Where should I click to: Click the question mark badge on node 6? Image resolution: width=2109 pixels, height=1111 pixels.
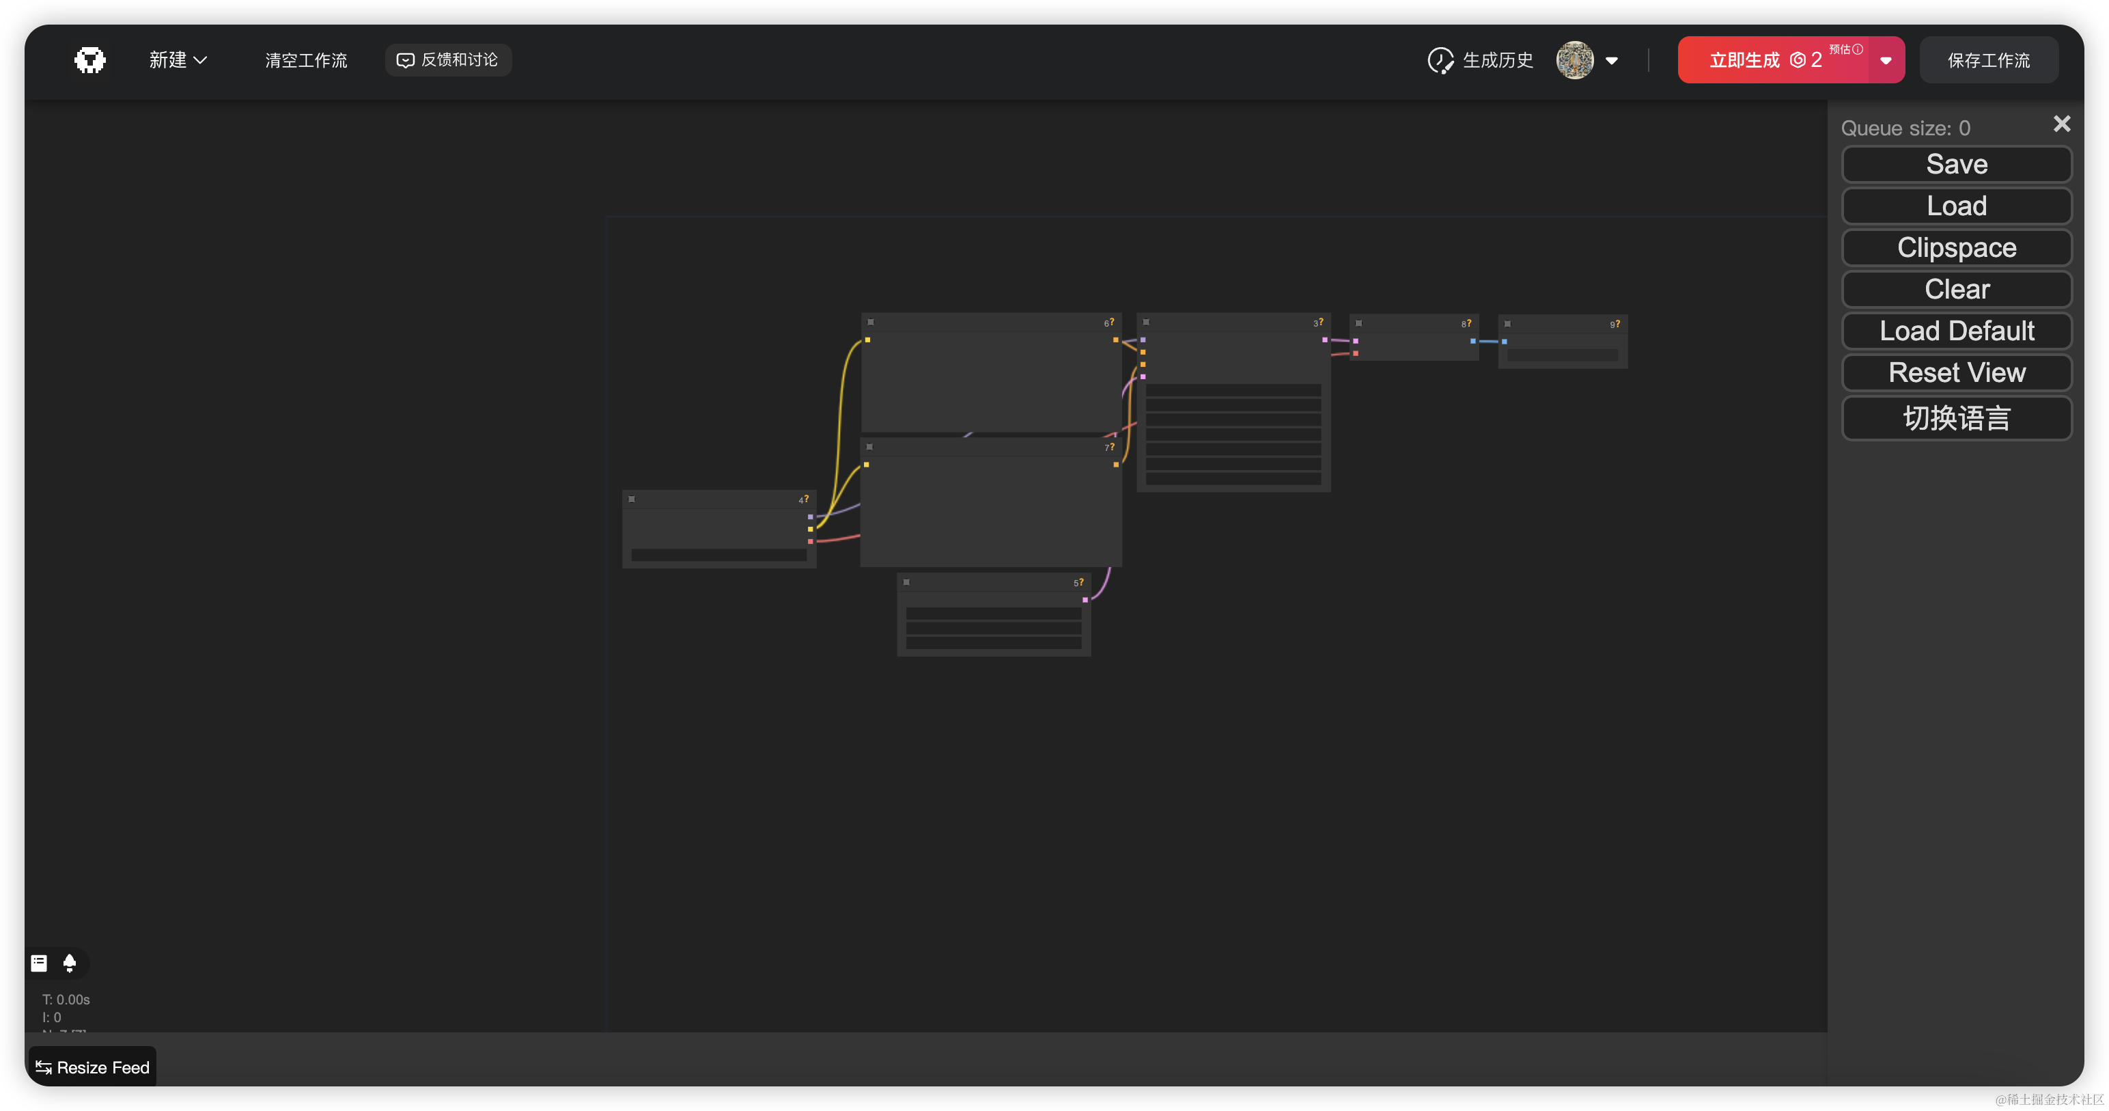point(1112,322)
